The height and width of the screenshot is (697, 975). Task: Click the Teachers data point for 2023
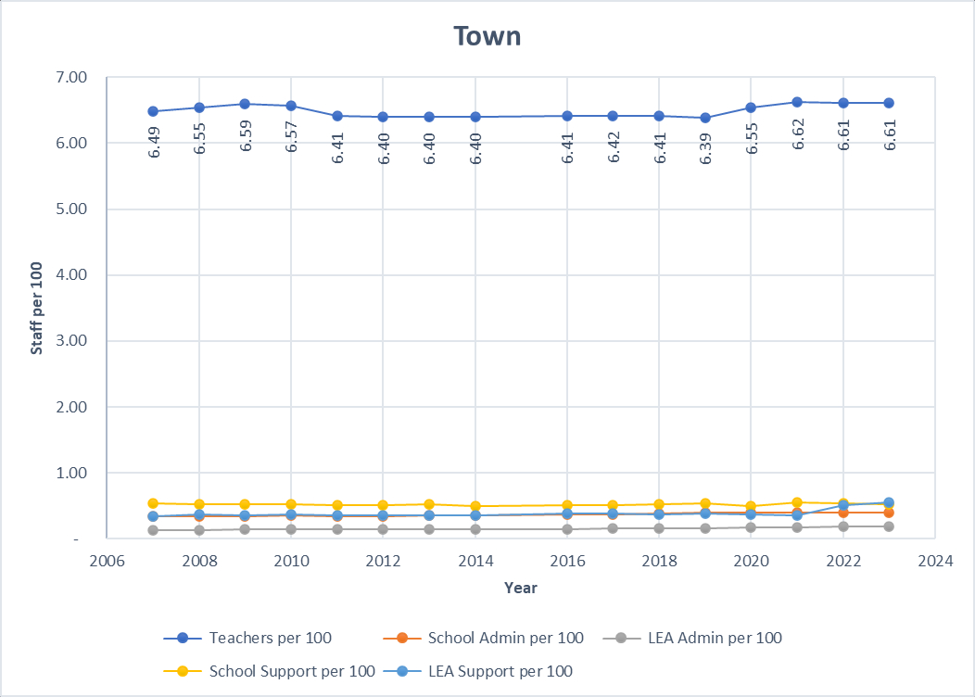(x=889, y=103)
